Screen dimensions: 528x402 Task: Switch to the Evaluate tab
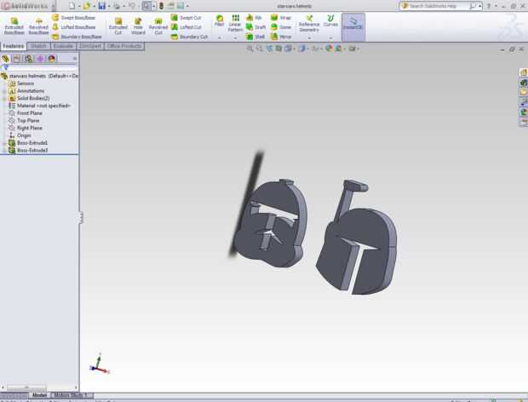[63, 46]
